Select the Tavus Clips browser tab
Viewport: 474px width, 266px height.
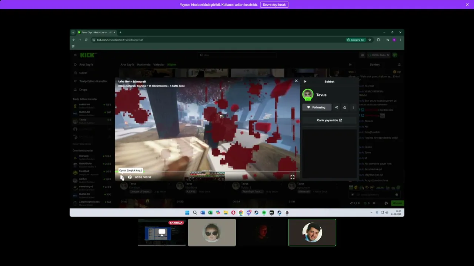click(97, 33)
